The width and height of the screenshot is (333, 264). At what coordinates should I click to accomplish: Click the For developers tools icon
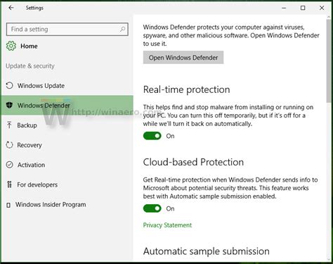pos(9,184)
